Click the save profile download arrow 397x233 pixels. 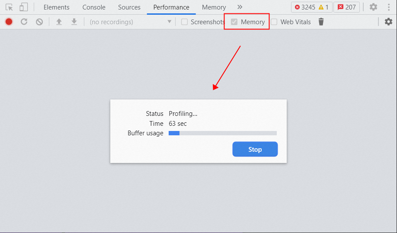click(74, 22)
